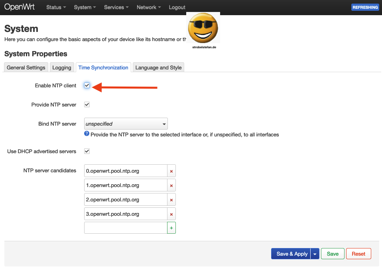The height and width of the screenshot is (270, 382).
Task: Delete the 3.openwrt.pool.ntp.org candidate
Action: [x=171, y=214]
